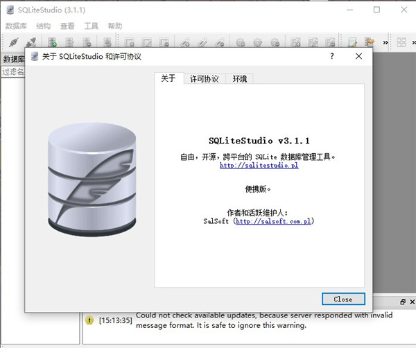Viewport: 416px width, 348px height.
Task: Open the 帮助 menu
Action: [x=115, y=26]
